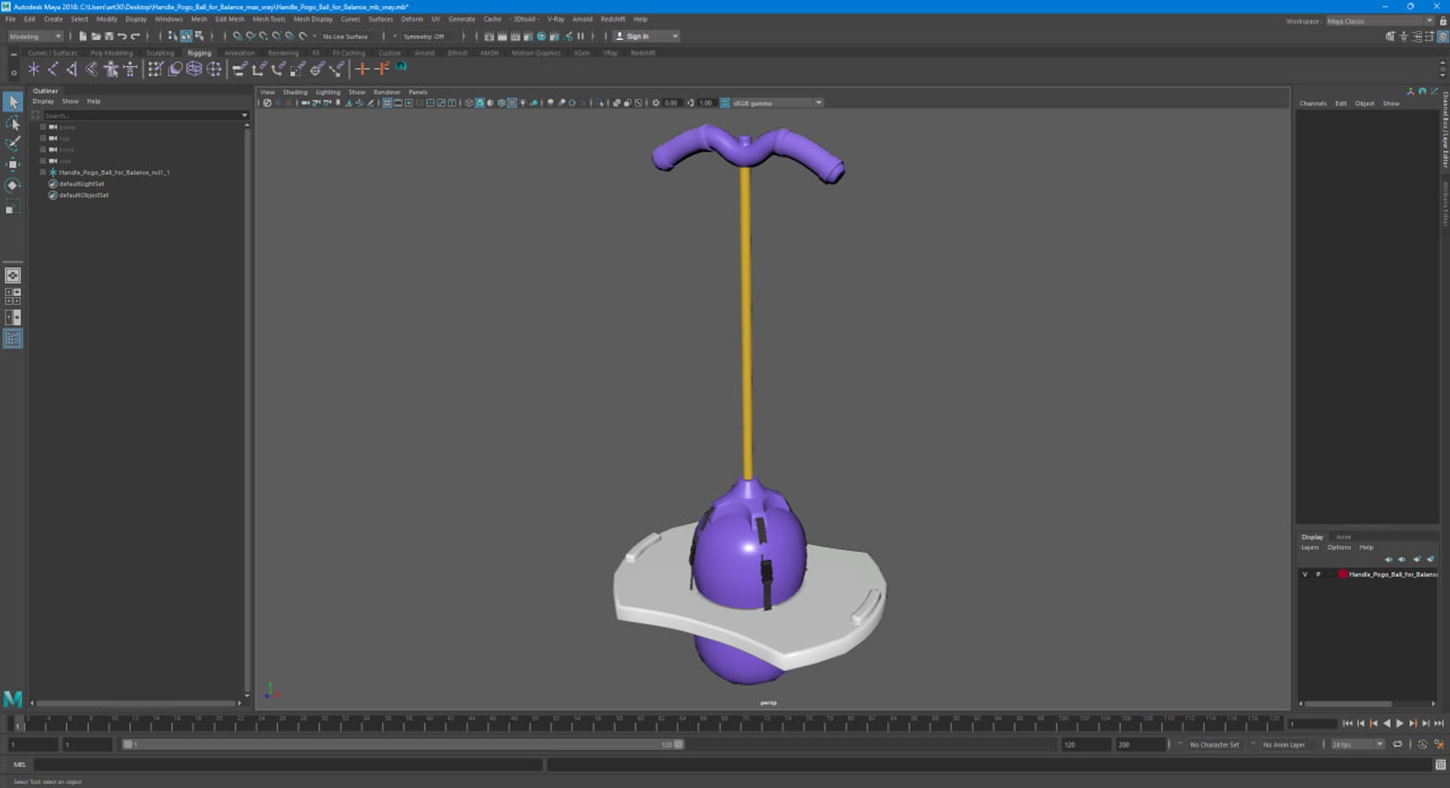Open the 24 fps frame rate dropdown

pos(1357,744)
